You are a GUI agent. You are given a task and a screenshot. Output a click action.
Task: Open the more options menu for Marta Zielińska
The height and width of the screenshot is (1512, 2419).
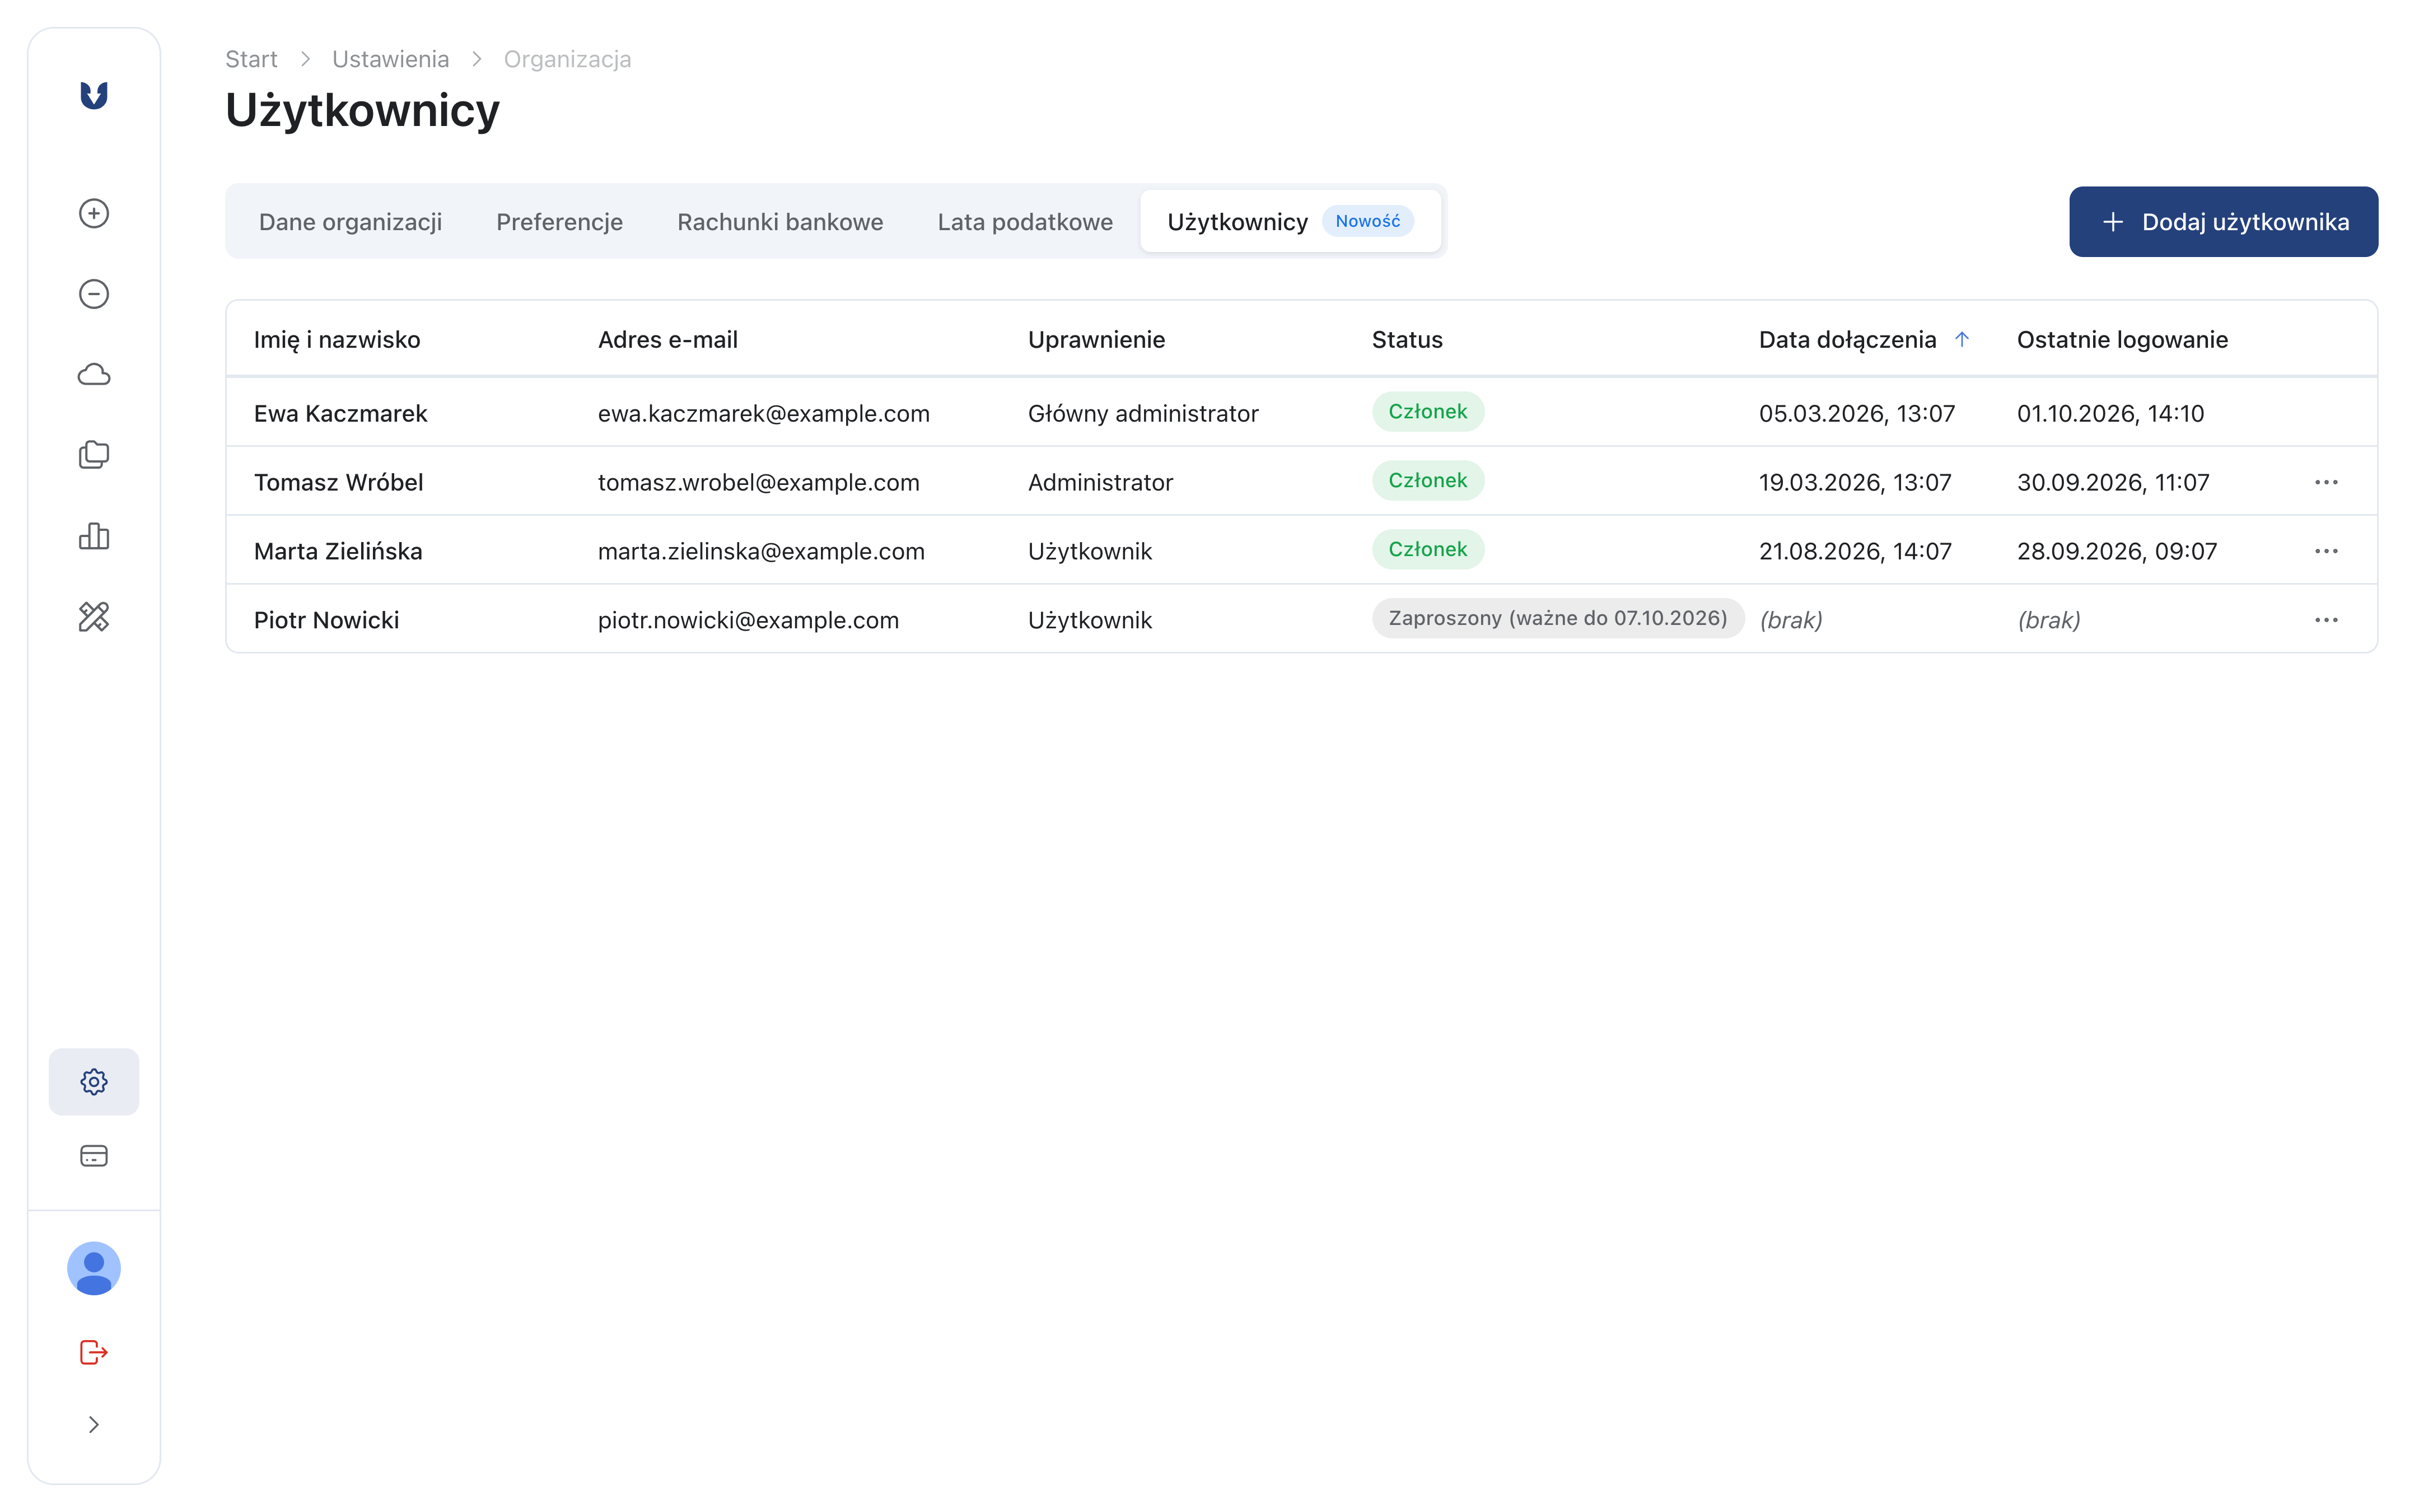(2326, 552)
